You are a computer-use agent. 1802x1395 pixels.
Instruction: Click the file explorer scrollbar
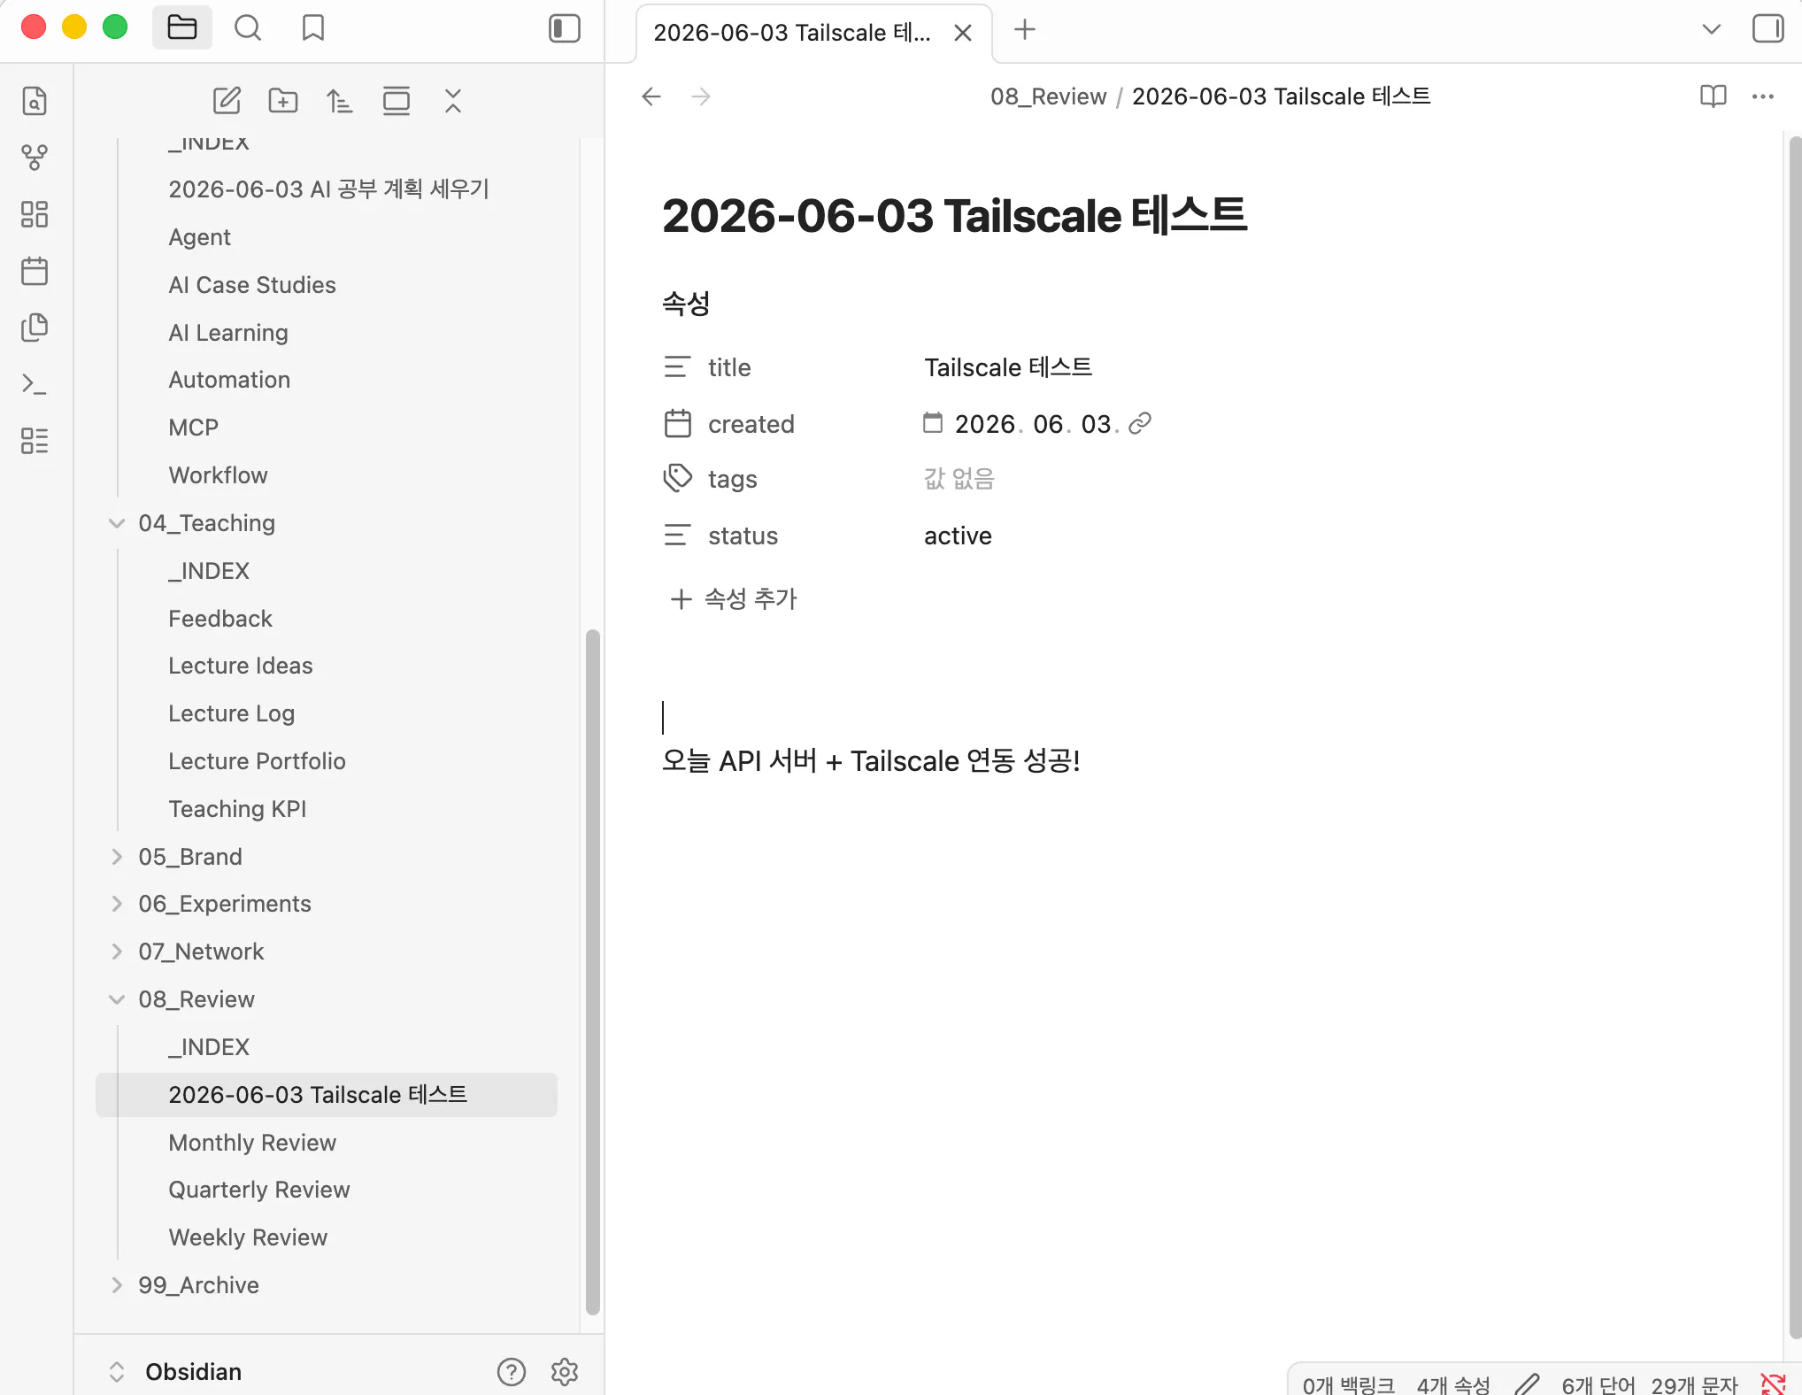pyautogui.click(x=593, y=972)
